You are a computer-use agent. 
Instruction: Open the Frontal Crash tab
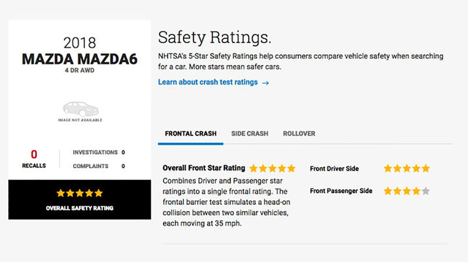click(190, 134)
